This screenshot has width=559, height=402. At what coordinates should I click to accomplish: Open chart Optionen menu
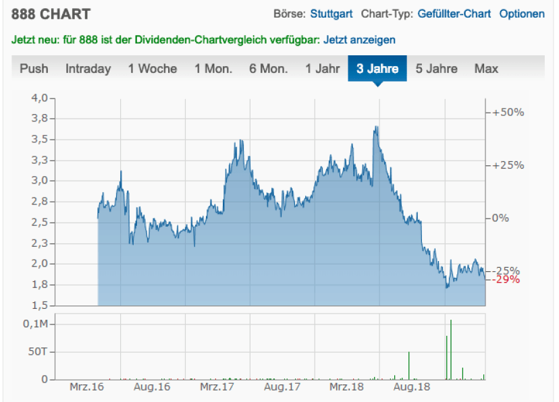521,13
